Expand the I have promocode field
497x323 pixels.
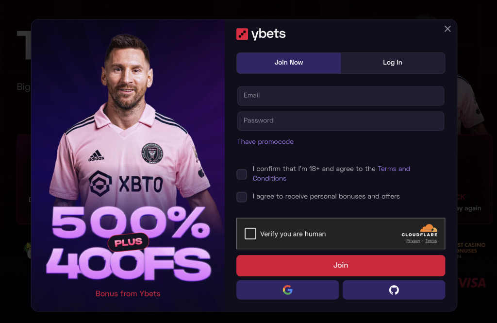(265, 141)
